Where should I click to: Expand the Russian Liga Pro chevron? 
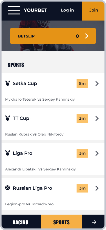pyautogui.click(x=97, y=188)
